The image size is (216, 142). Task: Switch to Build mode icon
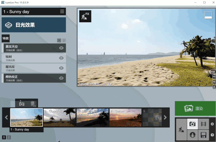181,130
